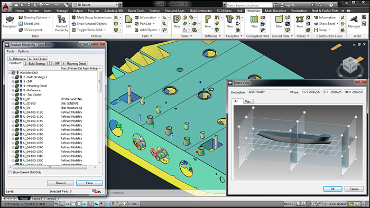The image size is (370, 208).
Task: Click New Curved Plate icon
Action: click(x=279, y=22)
